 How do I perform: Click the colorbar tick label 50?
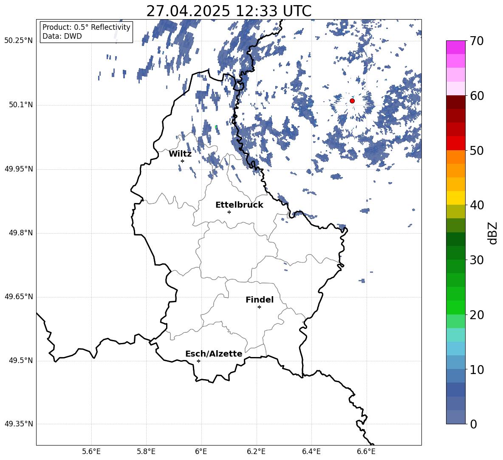477,150
